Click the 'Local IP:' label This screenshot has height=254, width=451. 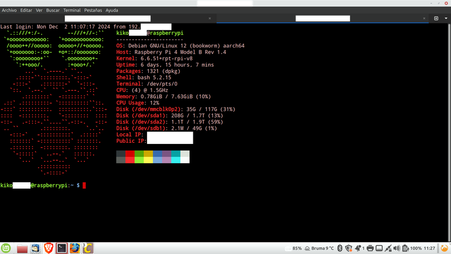click(130, 134)
